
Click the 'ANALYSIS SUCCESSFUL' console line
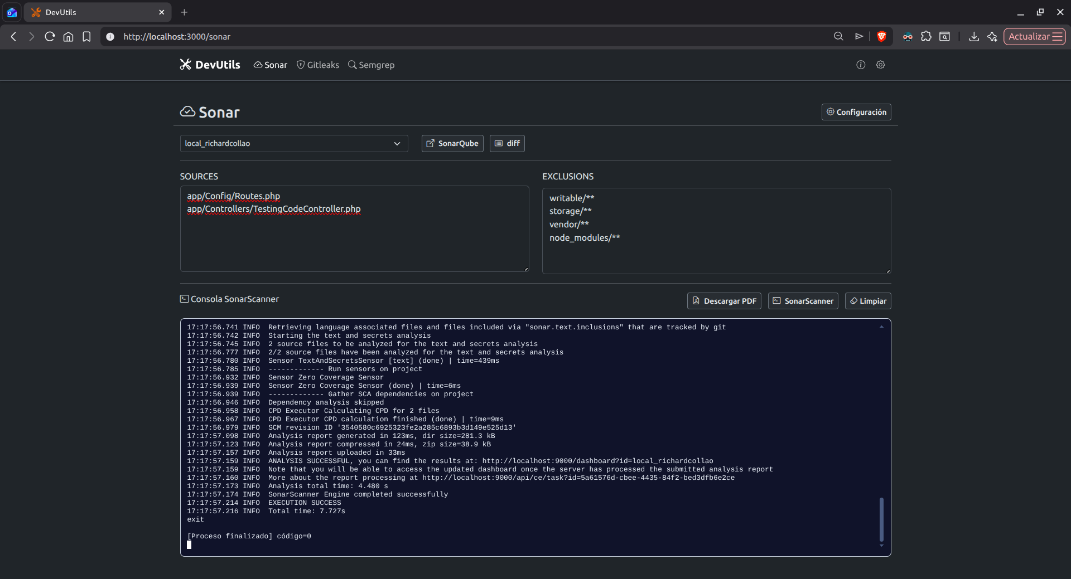click(450, 461)
